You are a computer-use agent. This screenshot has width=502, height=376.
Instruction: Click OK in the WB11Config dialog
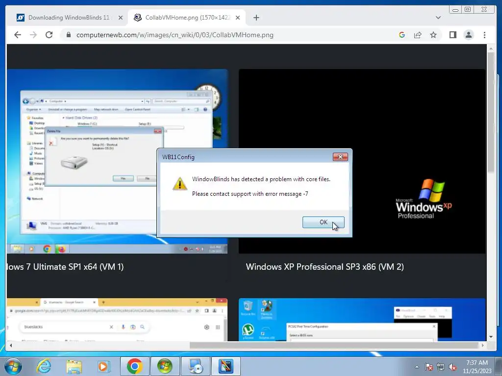pos(324,222)
